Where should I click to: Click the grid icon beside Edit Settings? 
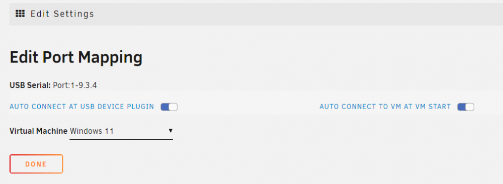(x=20, y=14)
